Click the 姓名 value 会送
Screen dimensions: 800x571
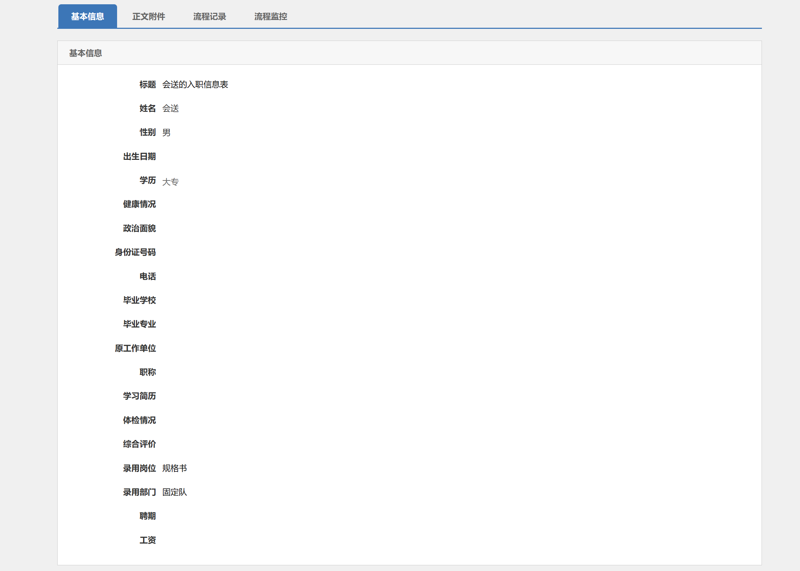point(170,108)
